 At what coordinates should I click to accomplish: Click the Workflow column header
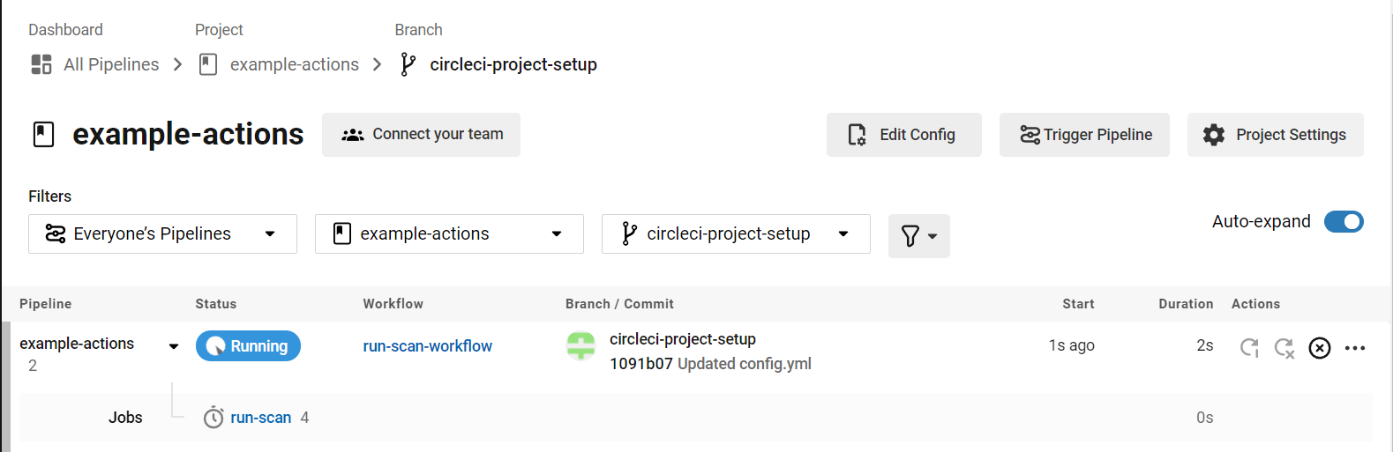[393, 304]
